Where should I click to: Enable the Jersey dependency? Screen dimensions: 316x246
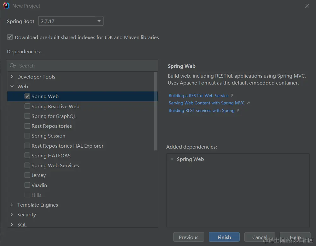click(x=27, y=175)
